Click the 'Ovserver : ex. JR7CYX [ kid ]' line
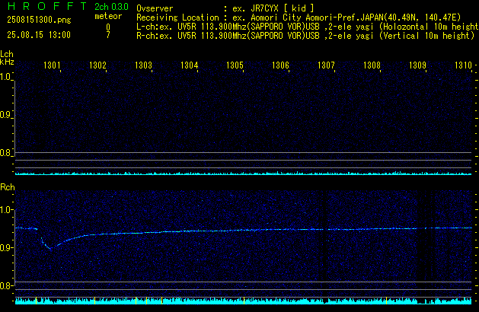The width and height of the screenshot is (479, 312). tap(225, 8)
